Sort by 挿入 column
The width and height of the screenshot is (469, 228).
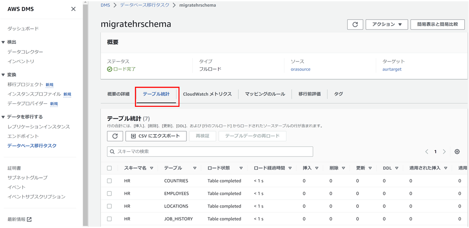(x=317, y=168)
